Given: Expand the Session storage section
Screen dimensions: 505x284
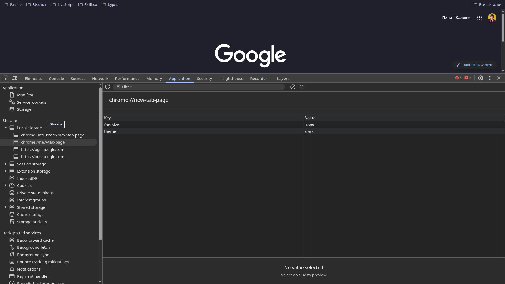Looking at the screenshot, I should click(x=6, y=164).
